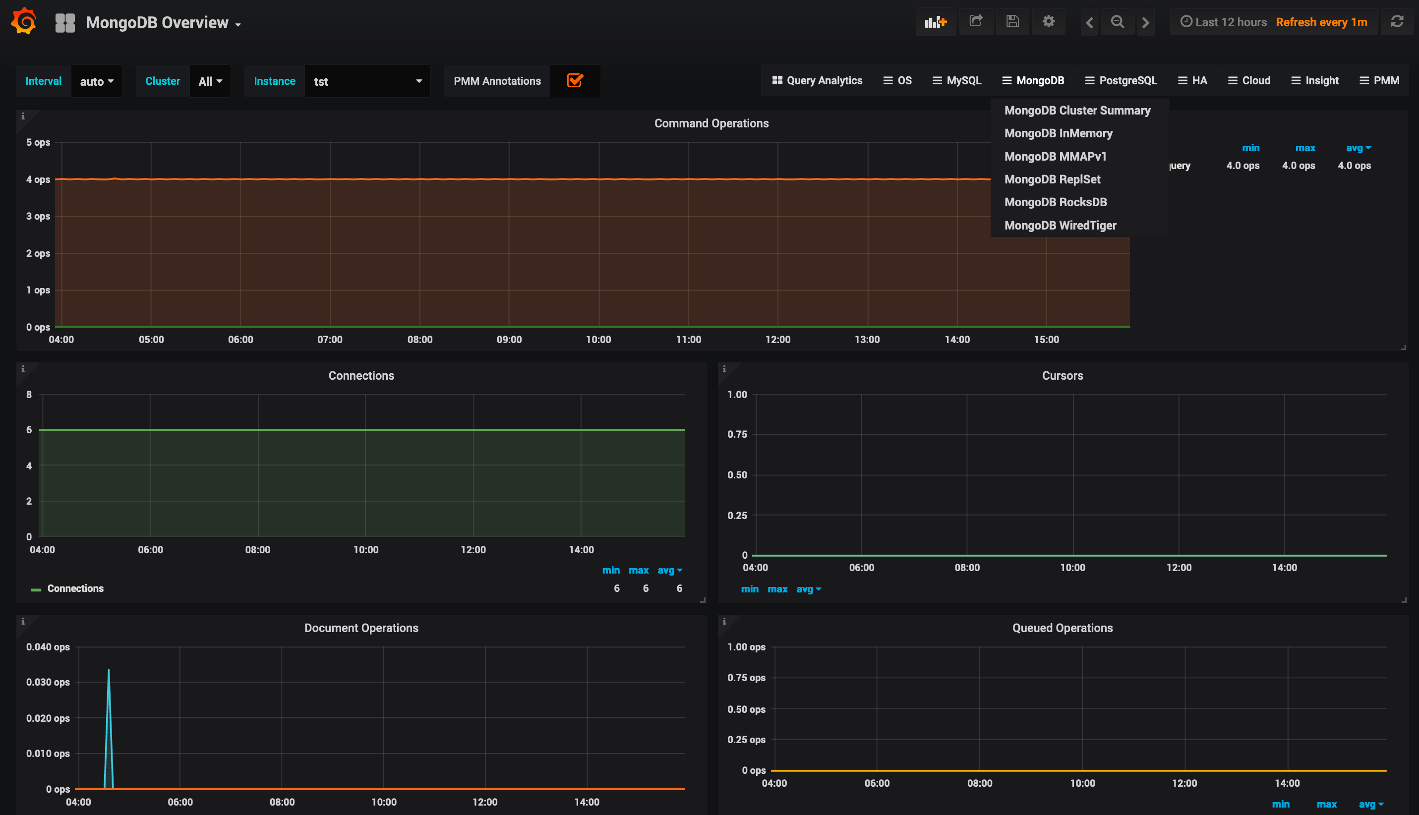Click the Connections panel title
Image resolution: width=1419 pixels, height=815 pixels.
click(x=361, y=376)
